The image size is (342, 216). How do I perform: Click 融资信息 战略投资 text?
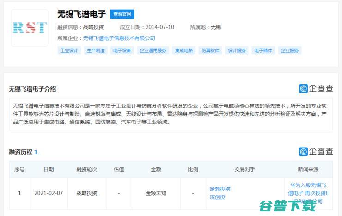(x=80, y=27)
